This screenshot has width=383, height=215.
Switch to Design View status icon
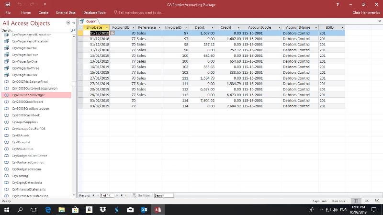(377, 201)
